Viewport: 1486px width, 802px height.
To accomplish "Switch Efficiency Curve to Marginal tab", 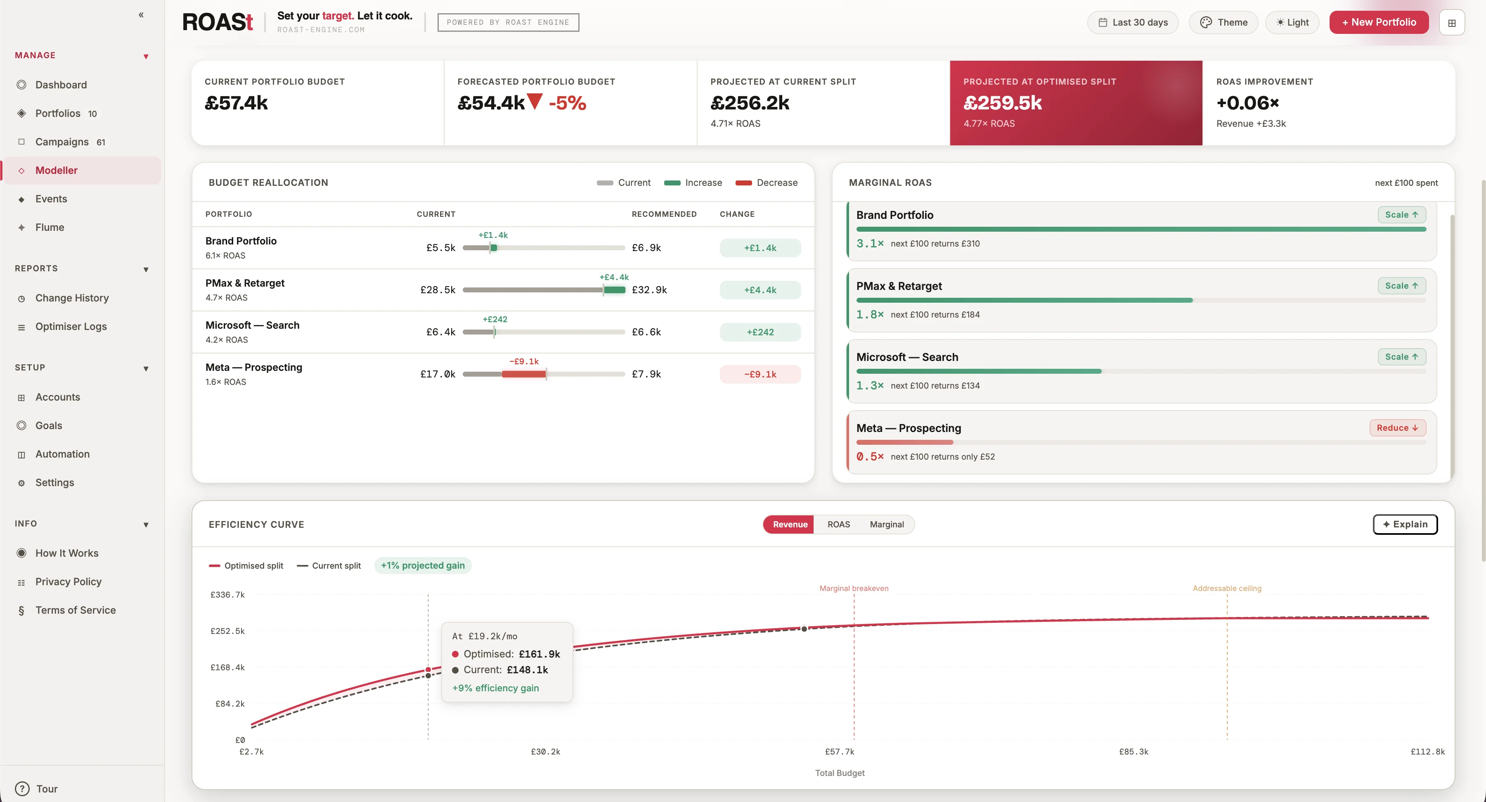I will point(887,524).
